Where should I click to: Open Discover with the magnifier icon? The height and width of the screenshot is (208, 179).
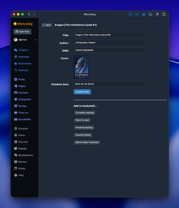tap(16, 70)
